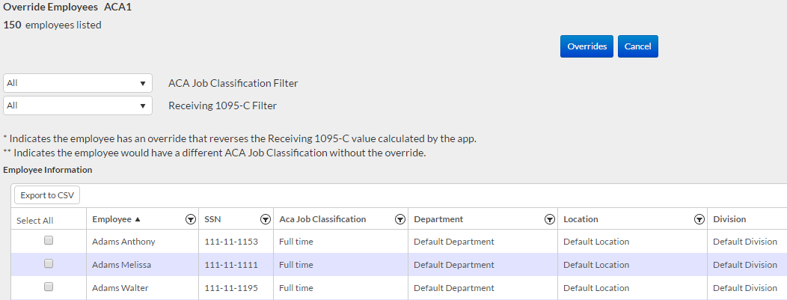
Task: Sort by the Department column header
Action: (438, 219)
